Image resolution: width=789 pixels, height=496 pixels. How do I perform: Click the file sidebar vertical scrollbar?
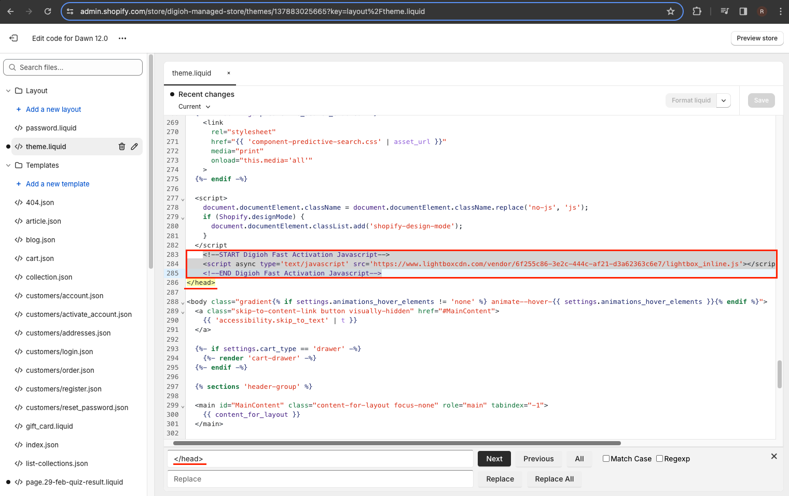[x=151, y=162]
